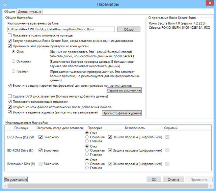Click the Приводы column header
The width and height of the screenshot is (216, 191).
[21, 128]
